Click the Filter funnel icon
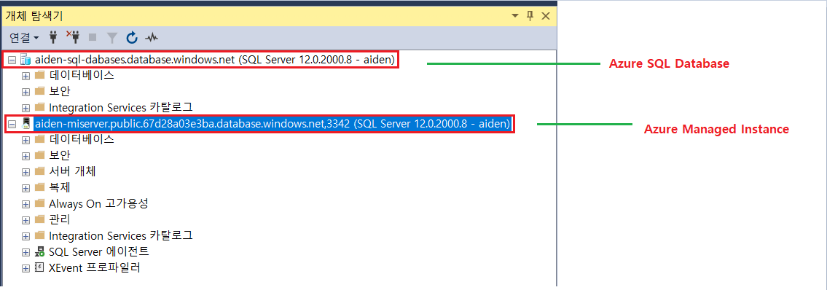827x290 pixels. [111, 37]
